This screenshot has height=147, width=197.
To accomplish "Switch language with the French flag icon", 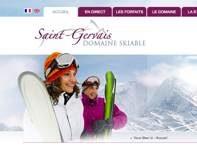I will (x=28, y=11).
